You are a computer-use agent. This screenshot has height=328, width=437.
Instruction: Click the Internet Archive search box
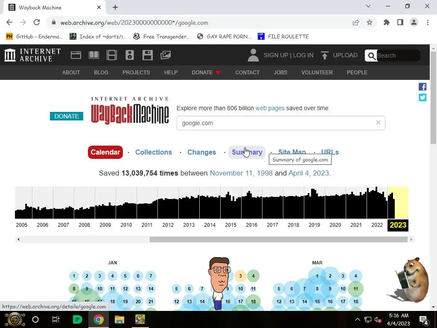(x=398, y=56)
